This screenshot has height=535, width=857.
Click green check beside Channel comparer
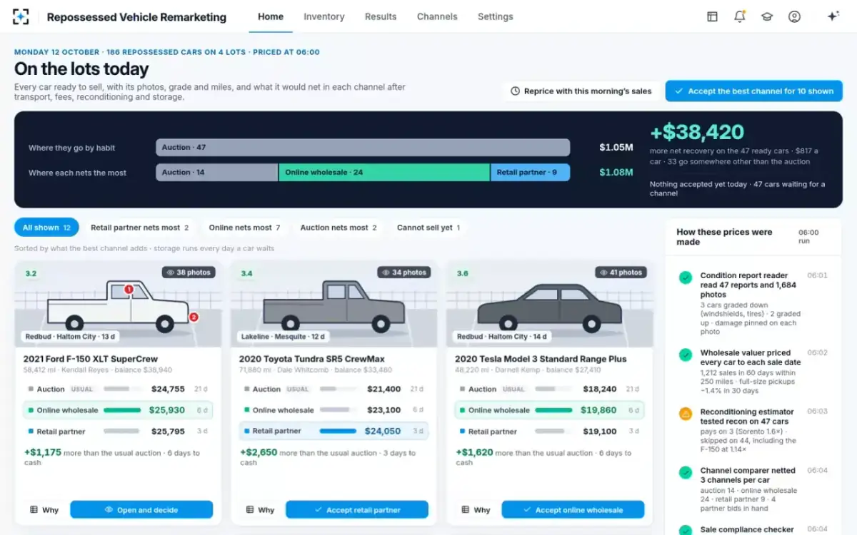pos(686,472)
